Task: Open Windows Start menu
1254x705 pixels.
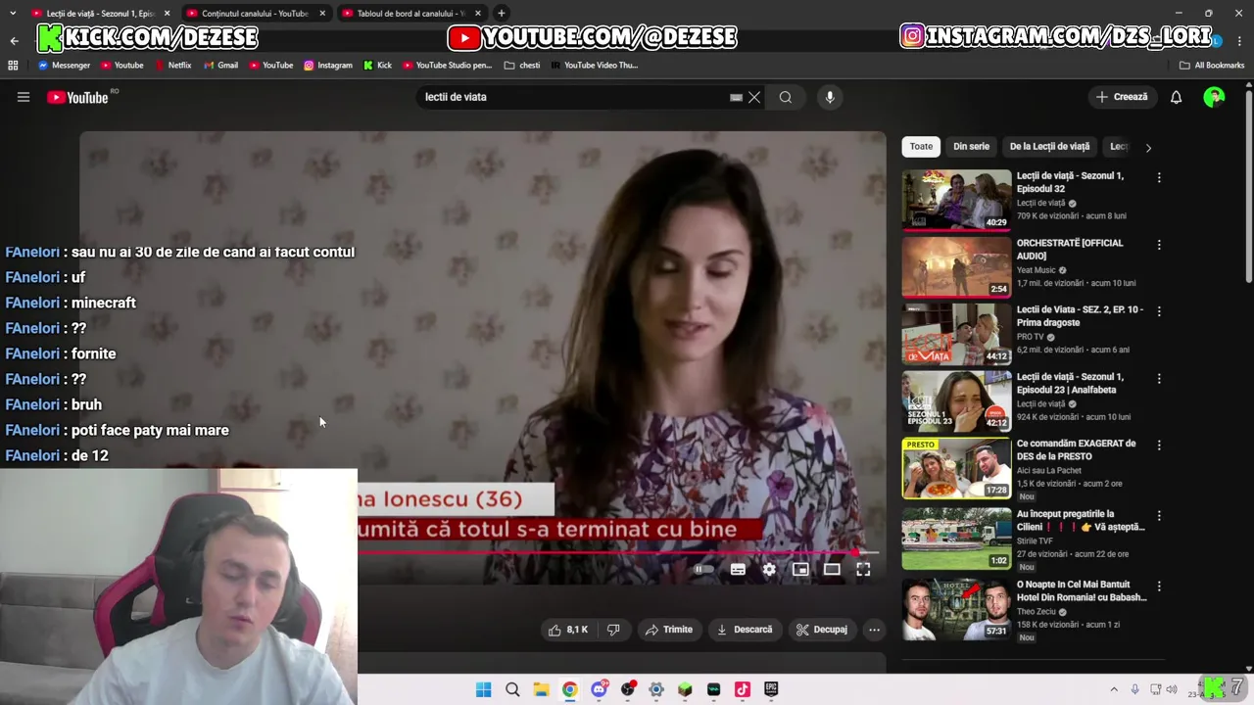Action: point(483,689)
